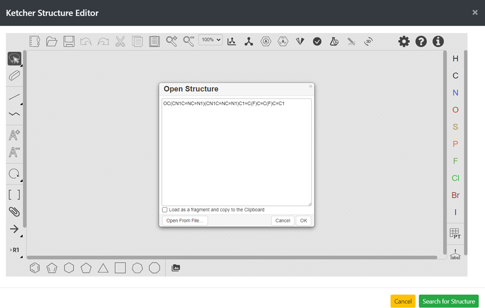Expand the R1 R-group tool options

(x=14, y=250)
